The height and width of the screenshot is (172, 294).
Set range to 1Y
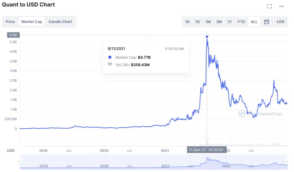tap(230, 22)
